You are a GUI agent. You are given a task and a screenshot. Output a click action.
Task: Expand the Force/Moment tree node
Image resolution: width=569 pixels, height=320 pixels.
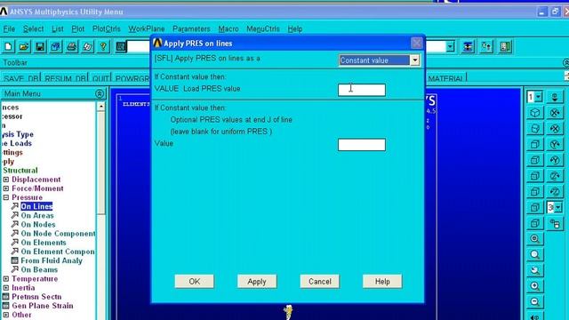click(x=6, y=188)
